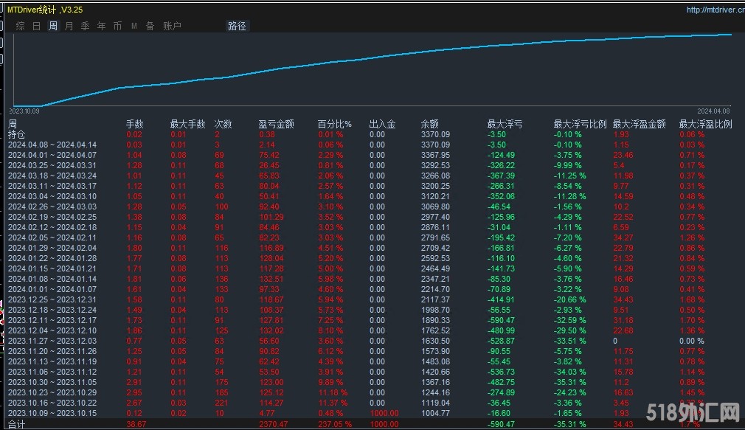The image size is (745, 430).
Task: Click the 合计 totals row
Action: click(x=16, y=425)
